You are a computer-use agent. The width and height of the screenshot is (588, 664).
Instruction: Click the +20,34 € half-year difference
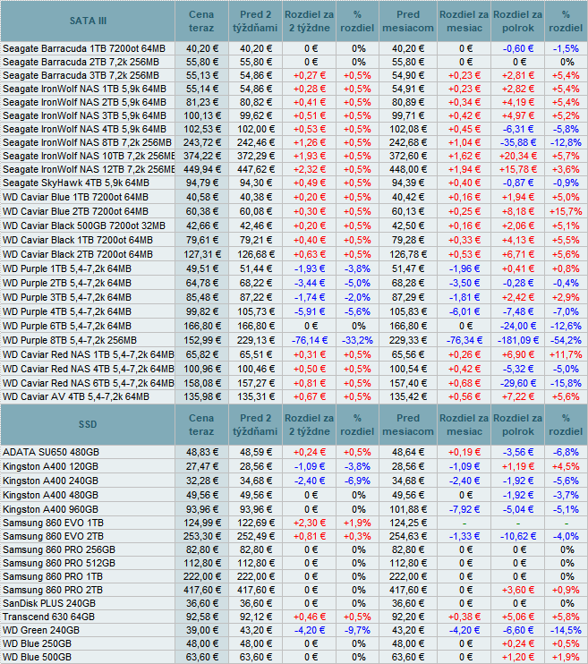pos(518,157)
